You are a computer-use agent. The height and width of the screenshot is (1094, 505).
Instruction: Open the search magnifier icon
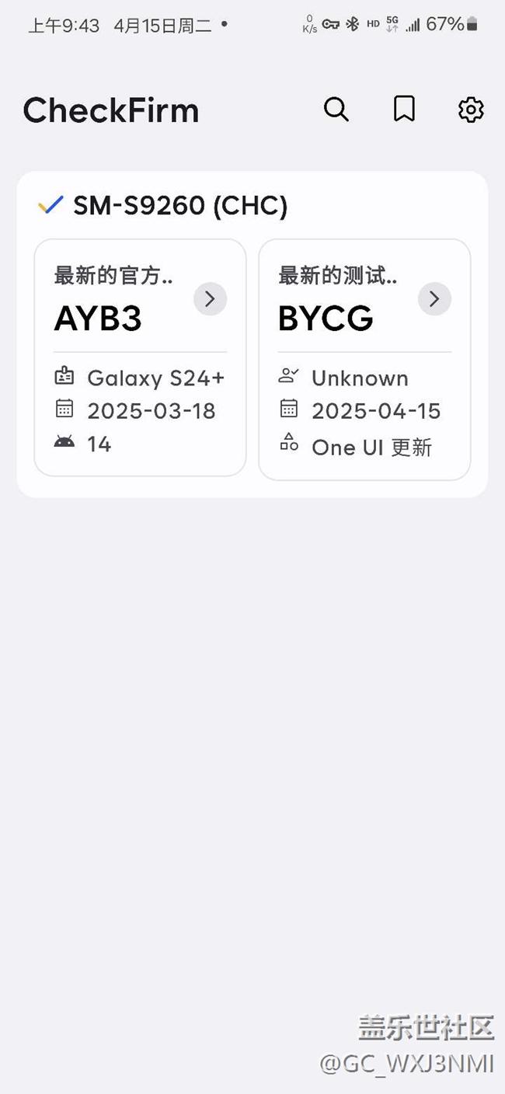336,110
